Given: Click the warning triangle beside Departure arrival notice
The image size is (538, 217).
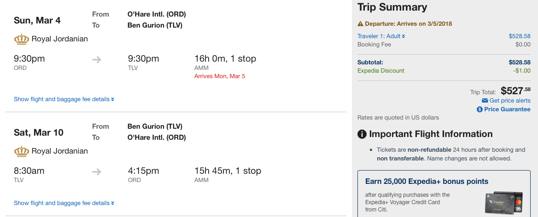Looking at the screenshot, I should tap(361, 24).
